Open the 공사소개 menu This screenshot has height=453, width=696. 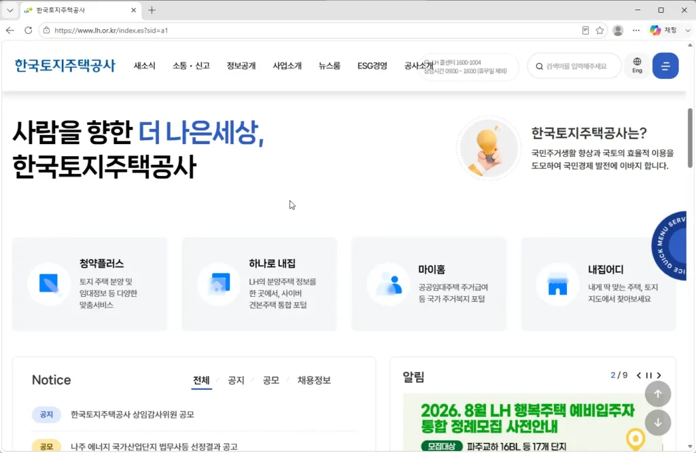[419, 66]
